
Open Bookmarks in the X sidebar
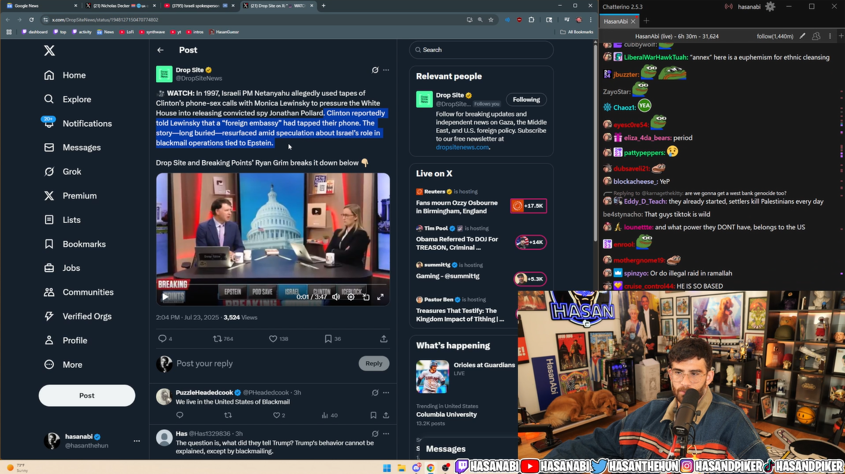pos(75,244)
